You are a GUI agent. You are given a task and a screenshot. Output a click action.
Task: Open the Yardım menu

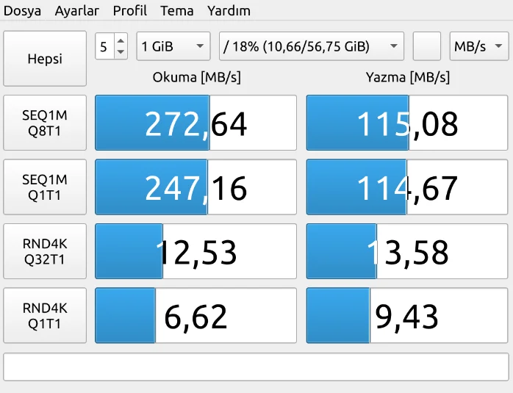coord(229,11)
